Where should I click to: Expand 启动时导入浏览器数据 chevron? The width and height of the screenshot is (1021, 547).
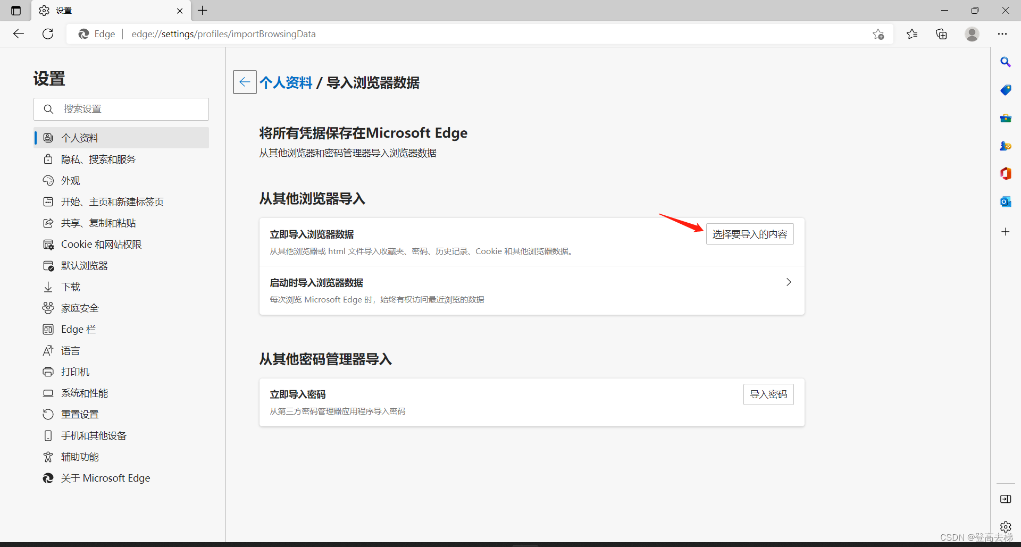click(x=789, y=282)
